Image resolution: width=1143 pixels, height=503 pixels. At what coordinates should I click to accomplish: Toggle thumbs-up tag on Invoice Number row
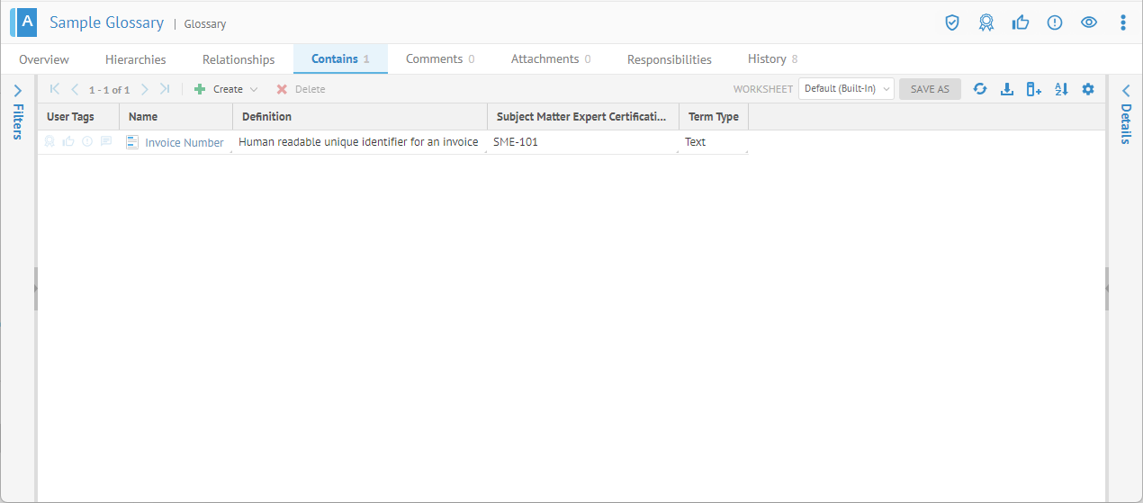point(68,141)
